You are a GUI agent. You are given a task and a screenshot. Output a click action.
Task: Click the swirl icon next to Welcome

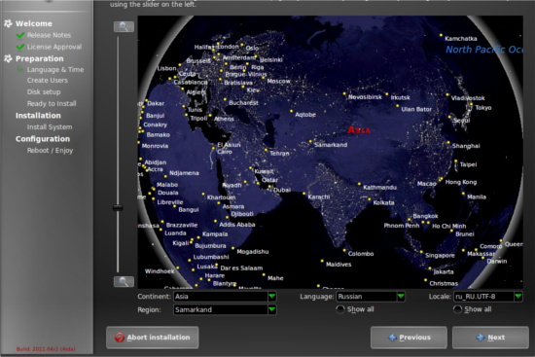[8, 23]
